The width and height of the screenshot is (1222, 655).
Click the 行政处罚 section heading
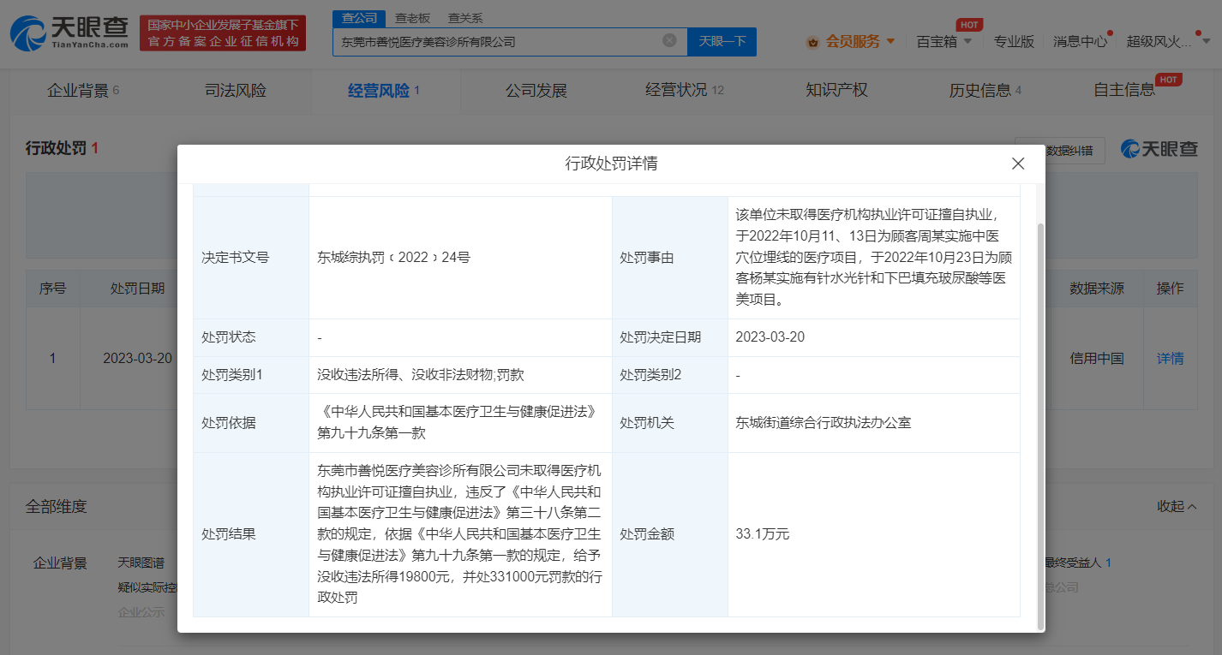[x=62, y=148]
